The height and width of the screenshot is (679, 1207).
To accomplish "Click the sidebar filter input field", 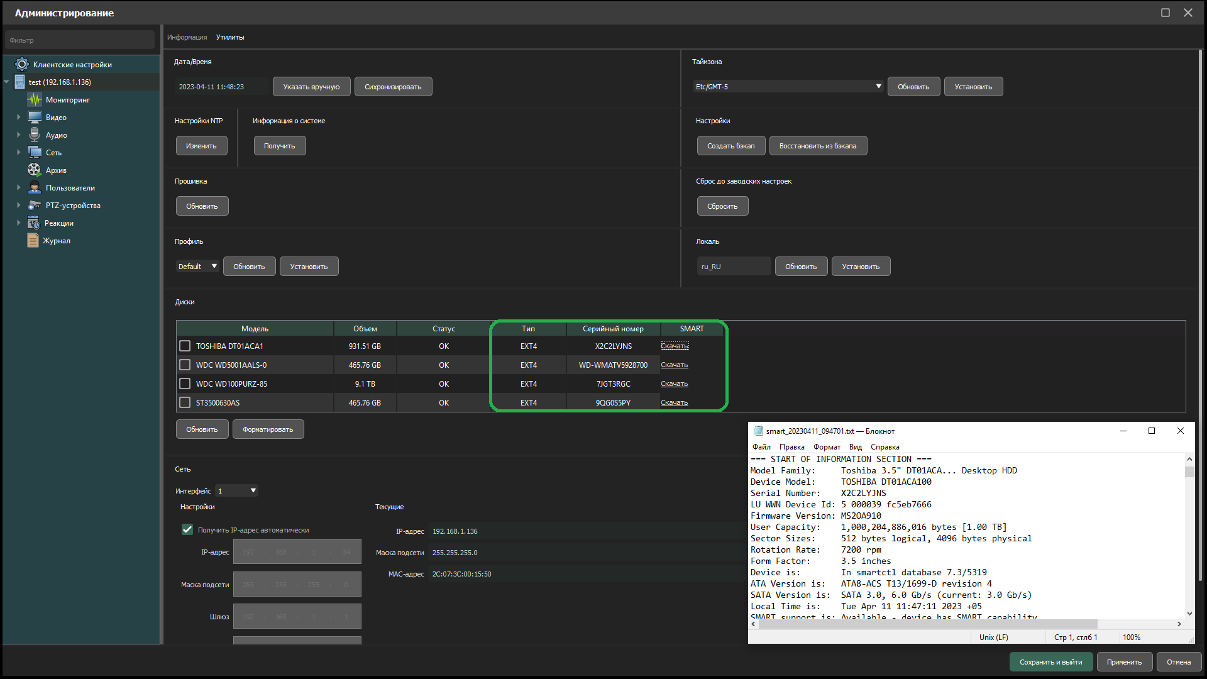I will 79,40.
